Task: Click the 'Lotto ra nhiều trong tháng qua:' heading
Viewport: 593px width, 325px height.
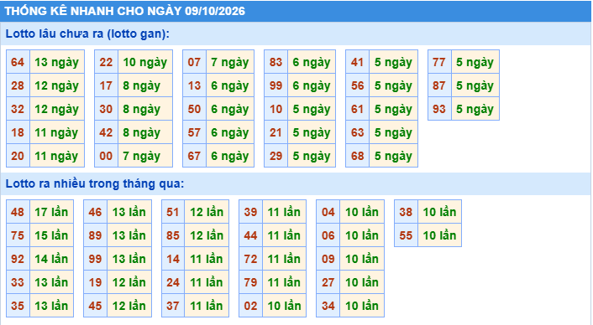Action: 95,183
